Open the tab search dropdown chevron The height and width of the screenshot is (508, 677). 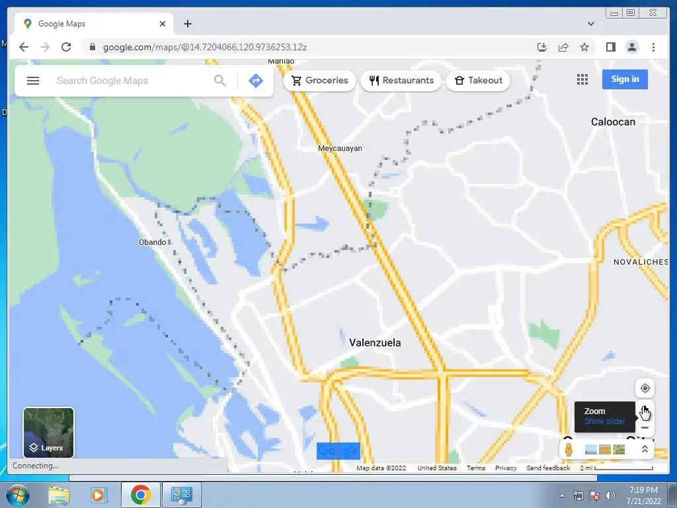click(590, 24)
